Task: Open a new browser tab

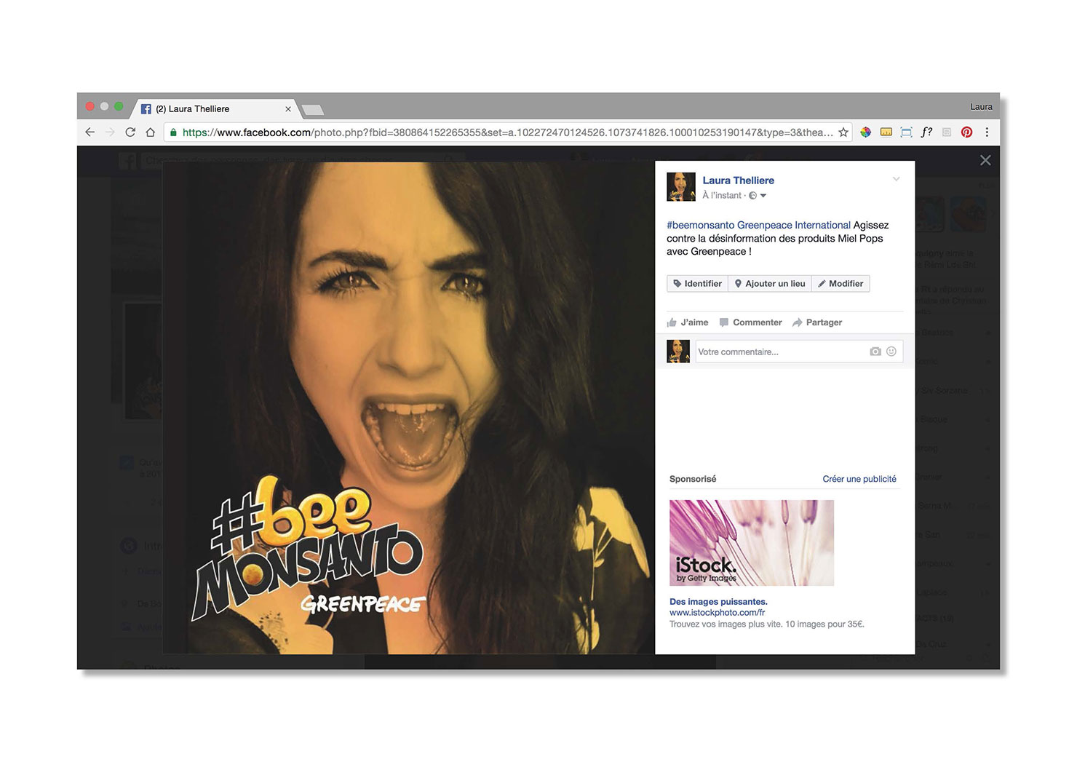Action: 312,110
